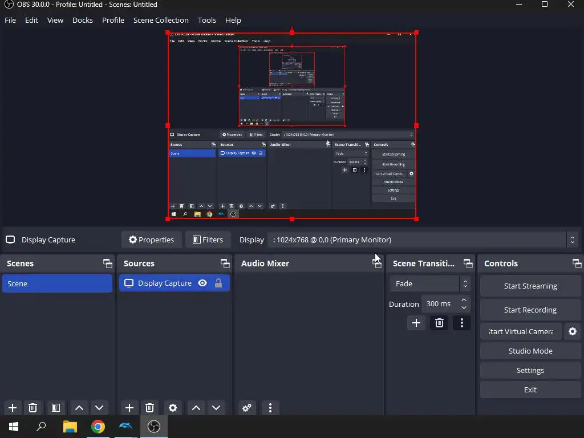584x438 pixels.
Task: Open Dolphin app from taskbar
Action: [126, 427]
